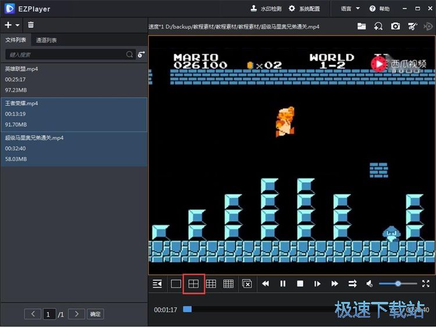436x327 pixels.
Task: Select the nine-window grid layout
Action: click(211, 284)
